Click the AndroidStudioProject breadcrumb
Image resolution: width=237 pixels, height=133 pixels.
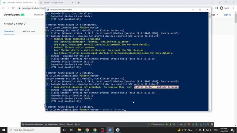coord(33,125)
